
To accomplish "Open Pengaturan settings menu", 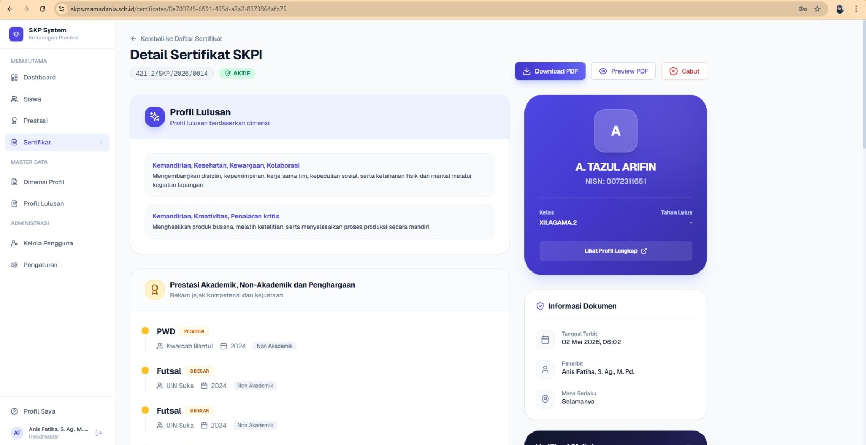I will [57, 265].
